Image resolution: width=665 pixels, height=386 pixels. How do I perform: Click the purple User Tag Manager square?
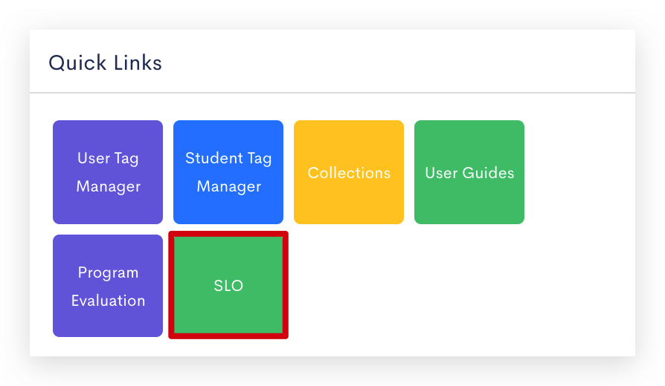click(x=108, y=172)
